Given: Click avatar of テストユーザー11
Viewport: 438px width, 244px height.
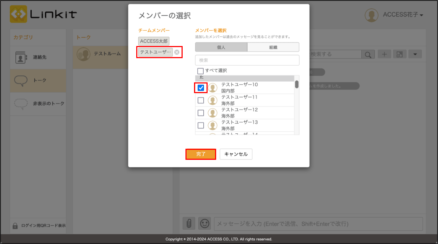Looking at the screenshot, I should tap(213, 100).
